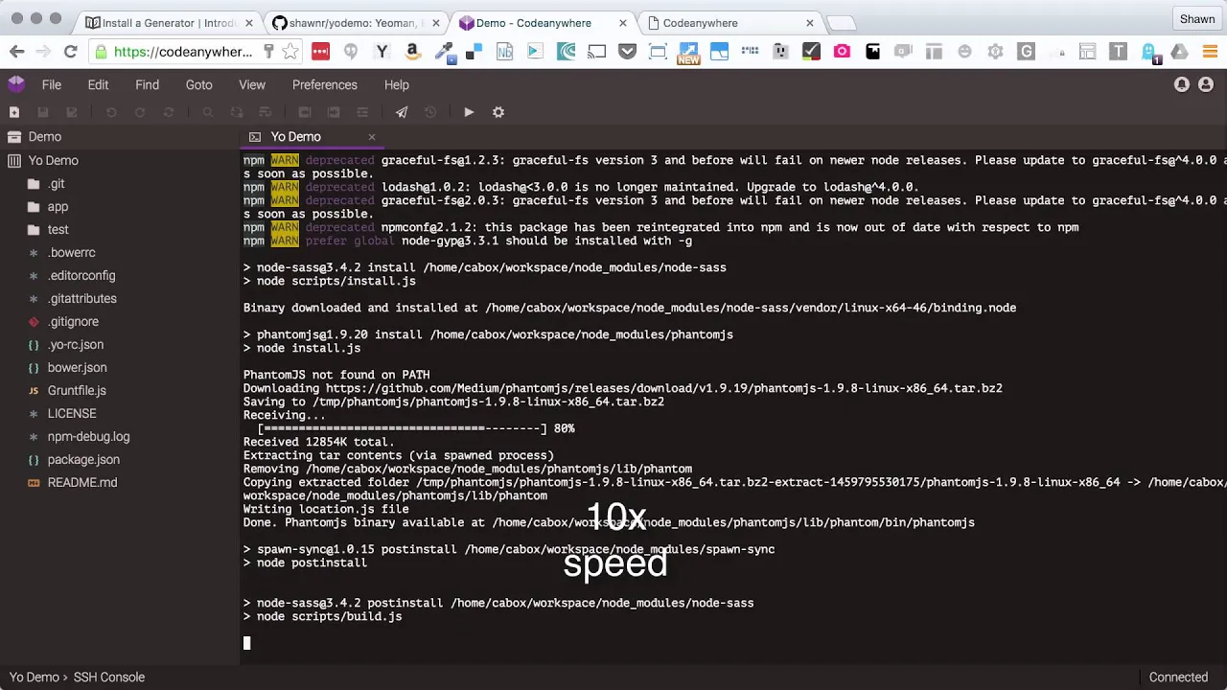Open the notifications bell icon

pos(1182,84)
